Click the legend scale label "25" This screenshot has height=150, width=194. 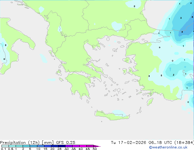pos(59,149)
